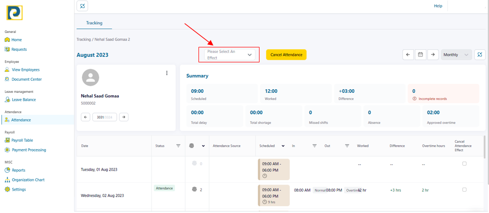This screenshot has width=489, height=213.
Task: Expand the Monthly view dropdown
Action: tap(456, 54)
